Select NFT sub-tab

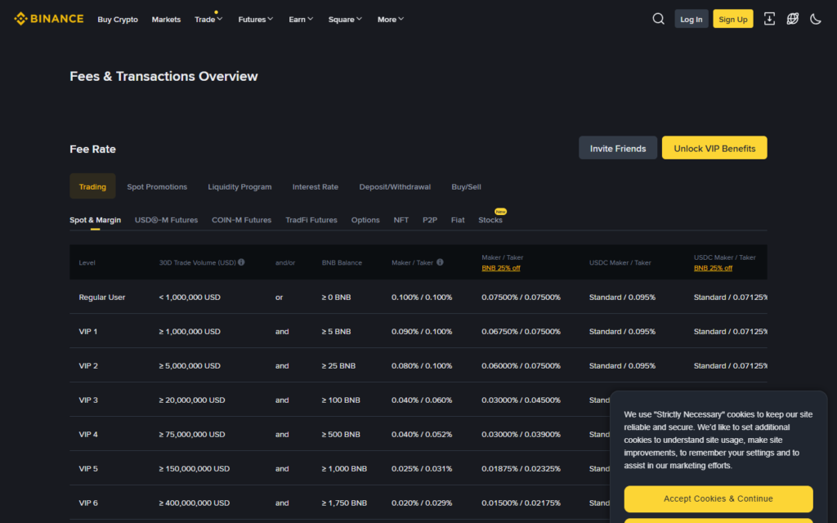[401, 220]
